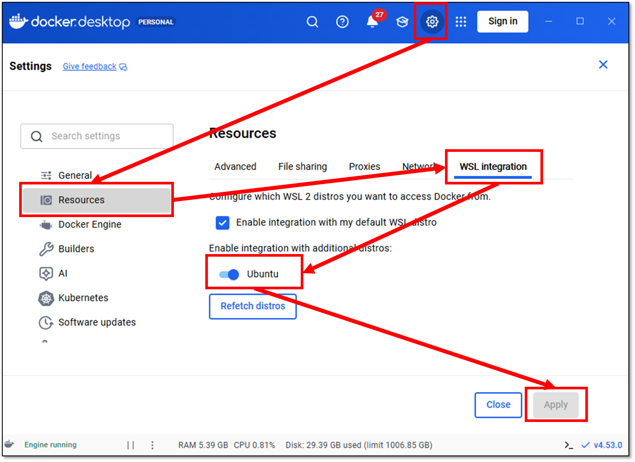Click the AI sparkle icon

tap(46, 273)
